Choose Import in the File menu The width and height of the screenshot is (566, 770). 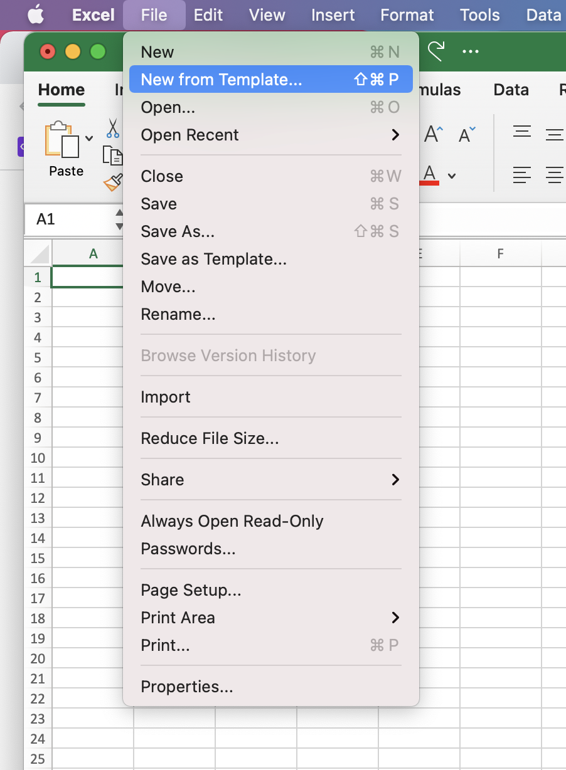(x=271, y=397)
